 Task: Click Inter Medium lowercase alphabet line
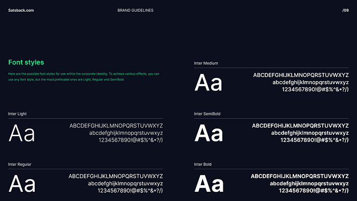click(311, 83)
